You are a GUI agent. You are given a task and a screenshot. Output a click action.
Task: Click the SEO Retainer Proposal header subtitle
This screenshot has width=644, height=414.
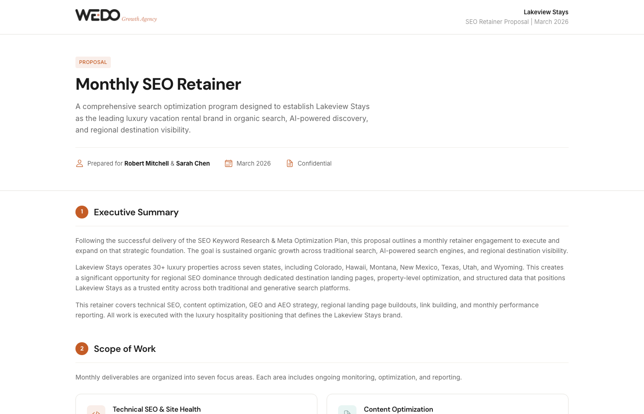pyautogui.click(x=497, y=22)
